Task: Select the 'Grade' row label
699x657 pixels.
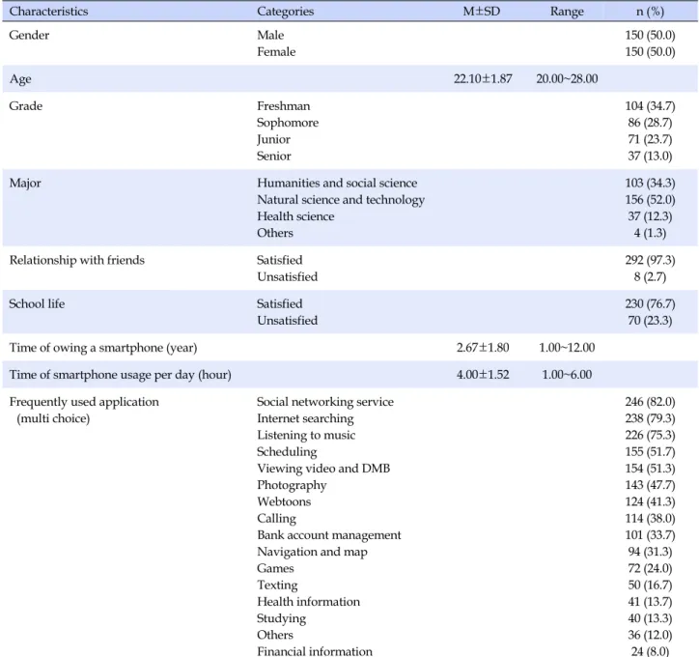Action: [25, 106]
